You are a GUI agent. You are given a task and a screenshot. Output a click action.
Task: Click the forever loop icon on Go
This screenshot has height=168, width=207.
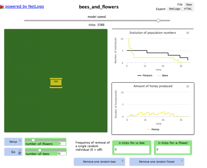tap(20, 153)
